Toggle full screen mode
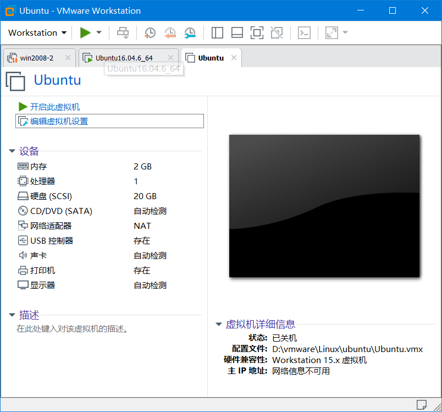 click(257, 33)
